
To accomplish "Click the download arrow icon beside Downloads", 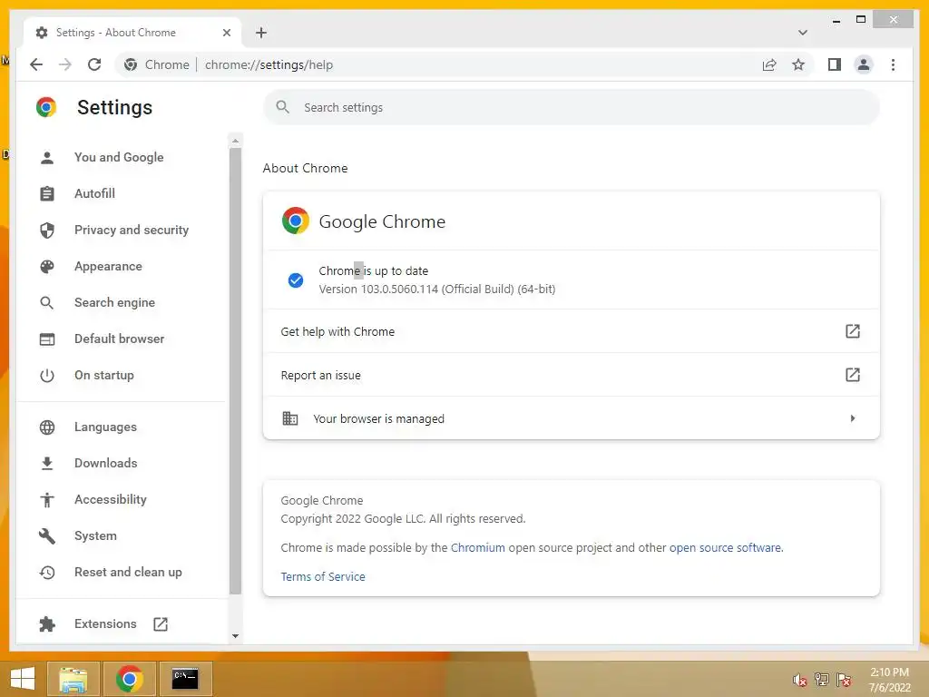I will [x=47, y=464].
